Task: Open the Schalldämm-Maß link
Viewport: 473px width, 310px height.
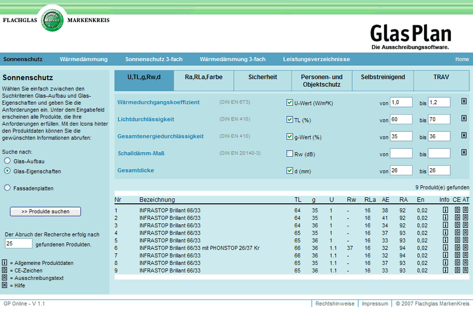Action: pos(141,153)
